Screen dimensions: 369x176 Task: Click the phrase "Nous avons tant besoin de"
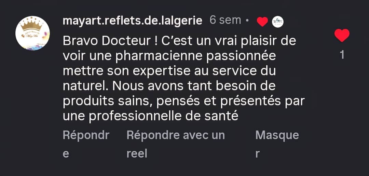(194, 86)
